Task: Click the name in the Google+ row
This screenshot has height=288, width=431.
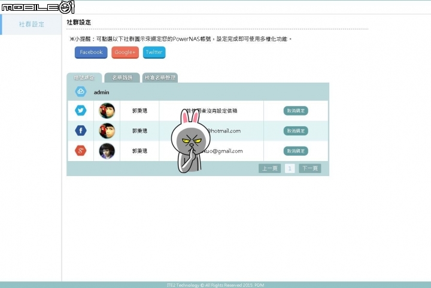Action: [139, 151]
